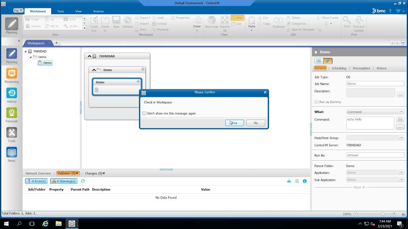Open the Forecast domain
The image size is (408, 229).
[11, 115]
